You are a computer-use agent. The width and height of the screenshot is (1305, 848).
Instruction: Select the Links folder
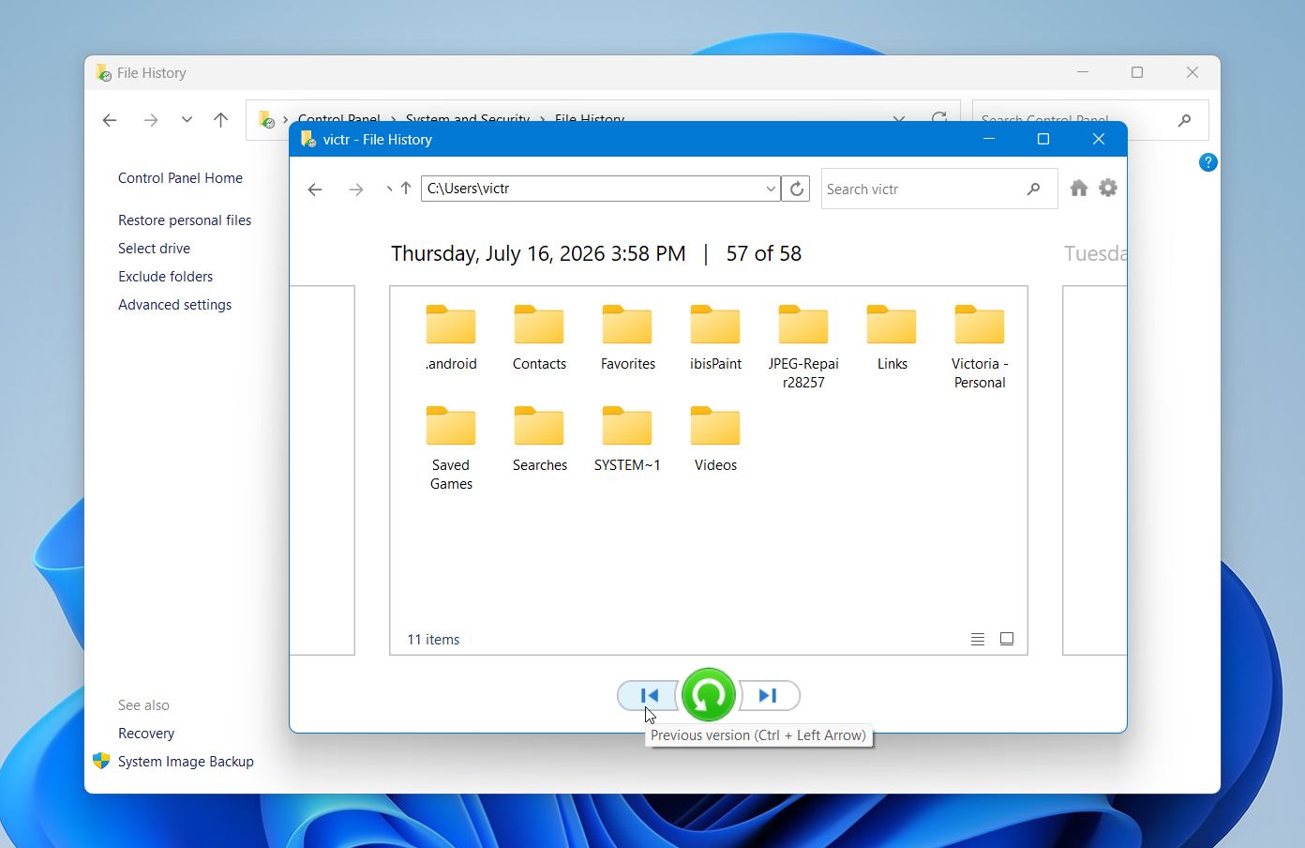[x=892, y=339]
